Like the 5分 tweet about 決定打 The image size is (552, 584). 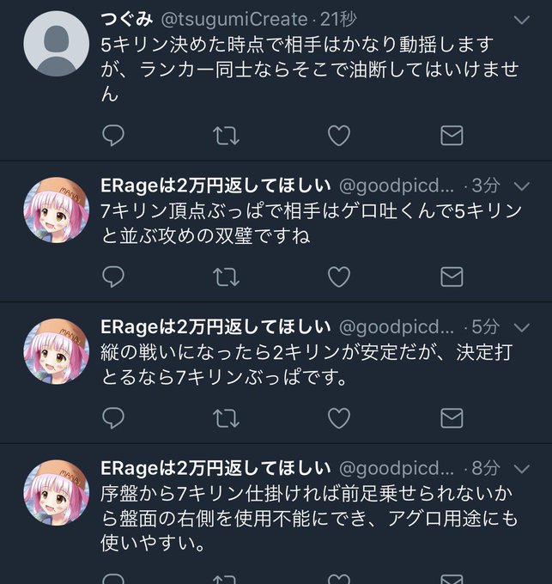click(339, 418)
